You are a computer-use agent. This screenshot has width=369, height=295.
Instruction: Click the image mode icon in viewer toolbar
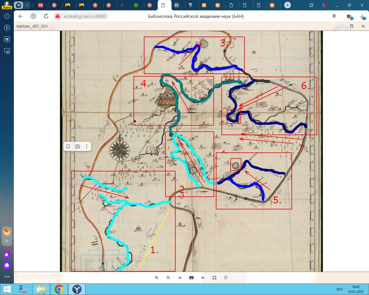pos(191,278)
